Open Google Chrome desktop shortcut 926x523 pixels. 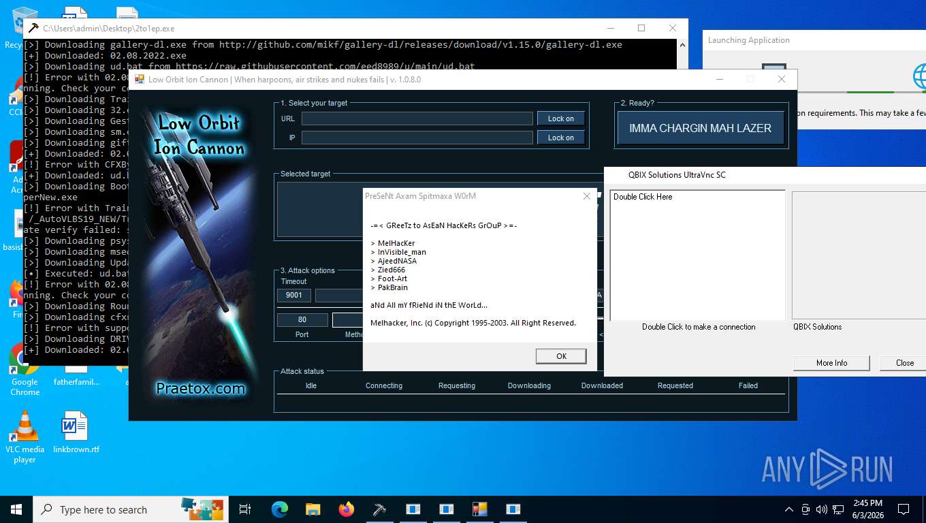pyautogui.click(x=25, y=370)
